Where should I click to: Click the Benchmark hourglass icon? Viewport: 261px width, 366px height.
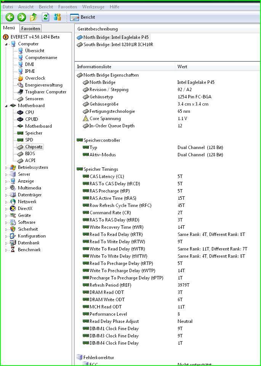point(13,250)
